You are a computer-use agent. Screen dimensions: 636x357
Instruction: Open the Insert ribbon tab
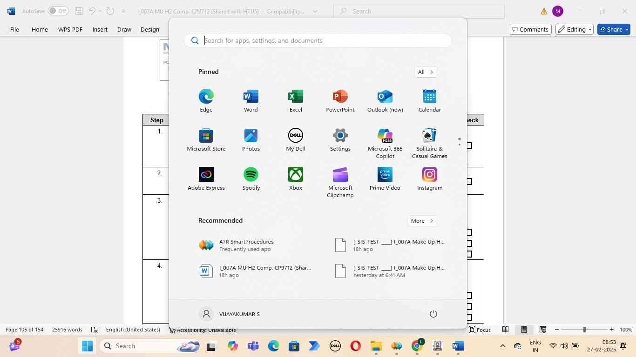100,29
